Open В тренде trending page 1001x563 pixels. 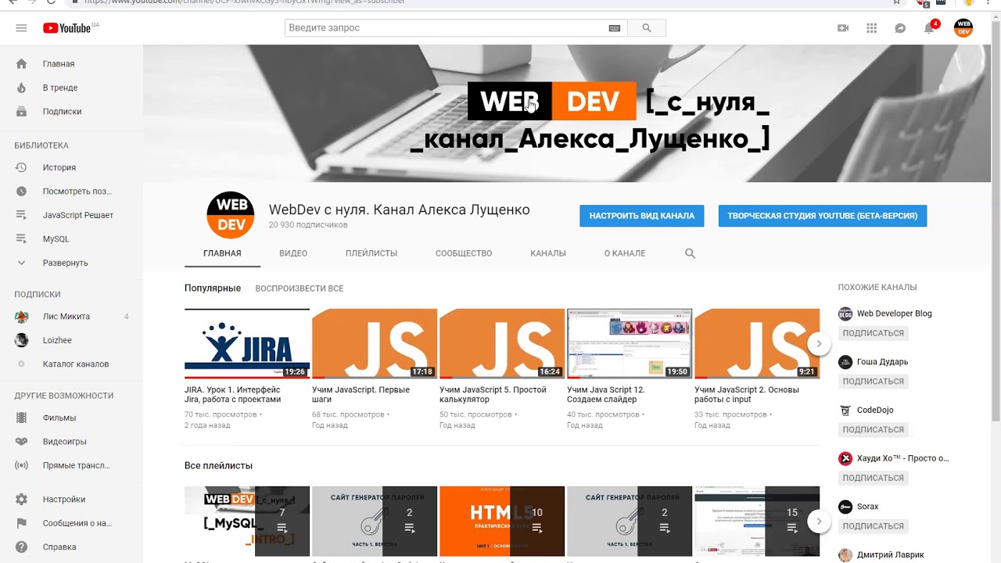tap(71, 88)
